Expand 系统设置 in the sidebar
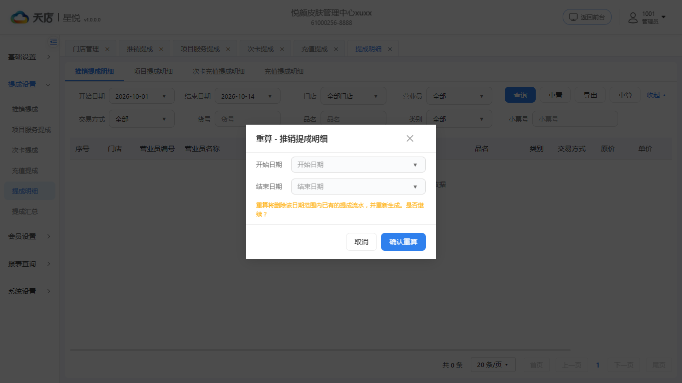This screenshot has height=383, width=682. [29, 291]
